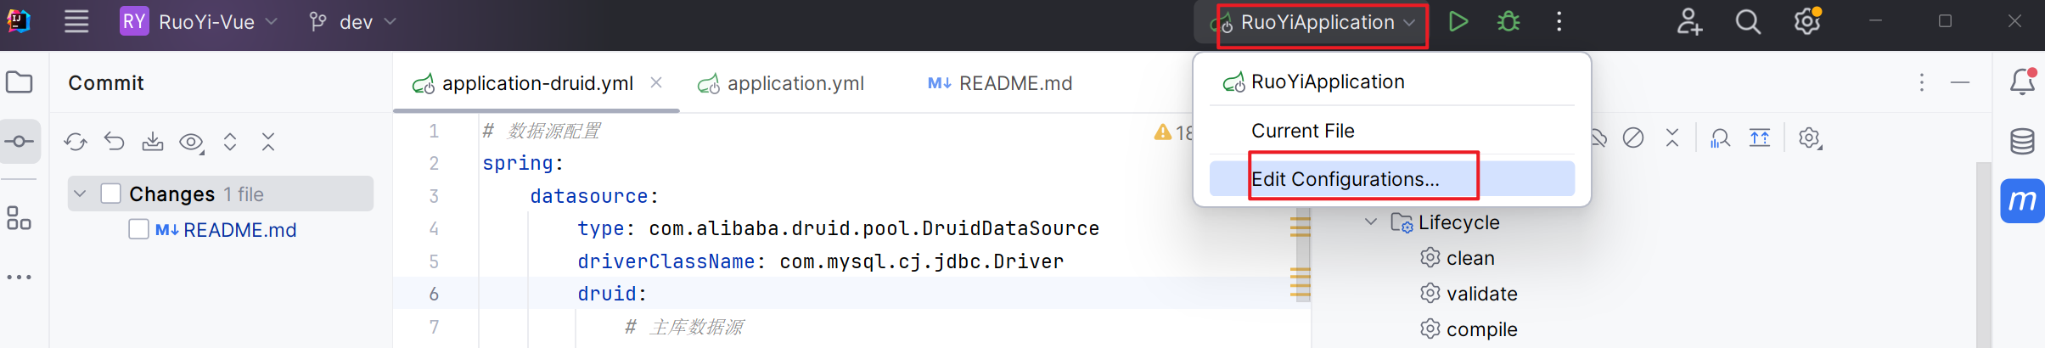Tick the README.md file checkbox

(x=138, y=229)
